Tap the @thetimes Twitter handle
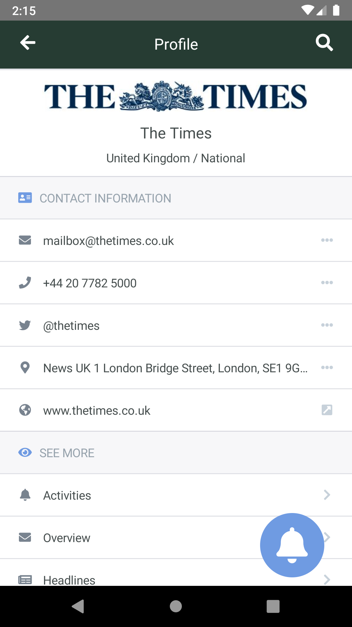The width and height of the screenshot is (352, 627). click(x=71, y=326)
